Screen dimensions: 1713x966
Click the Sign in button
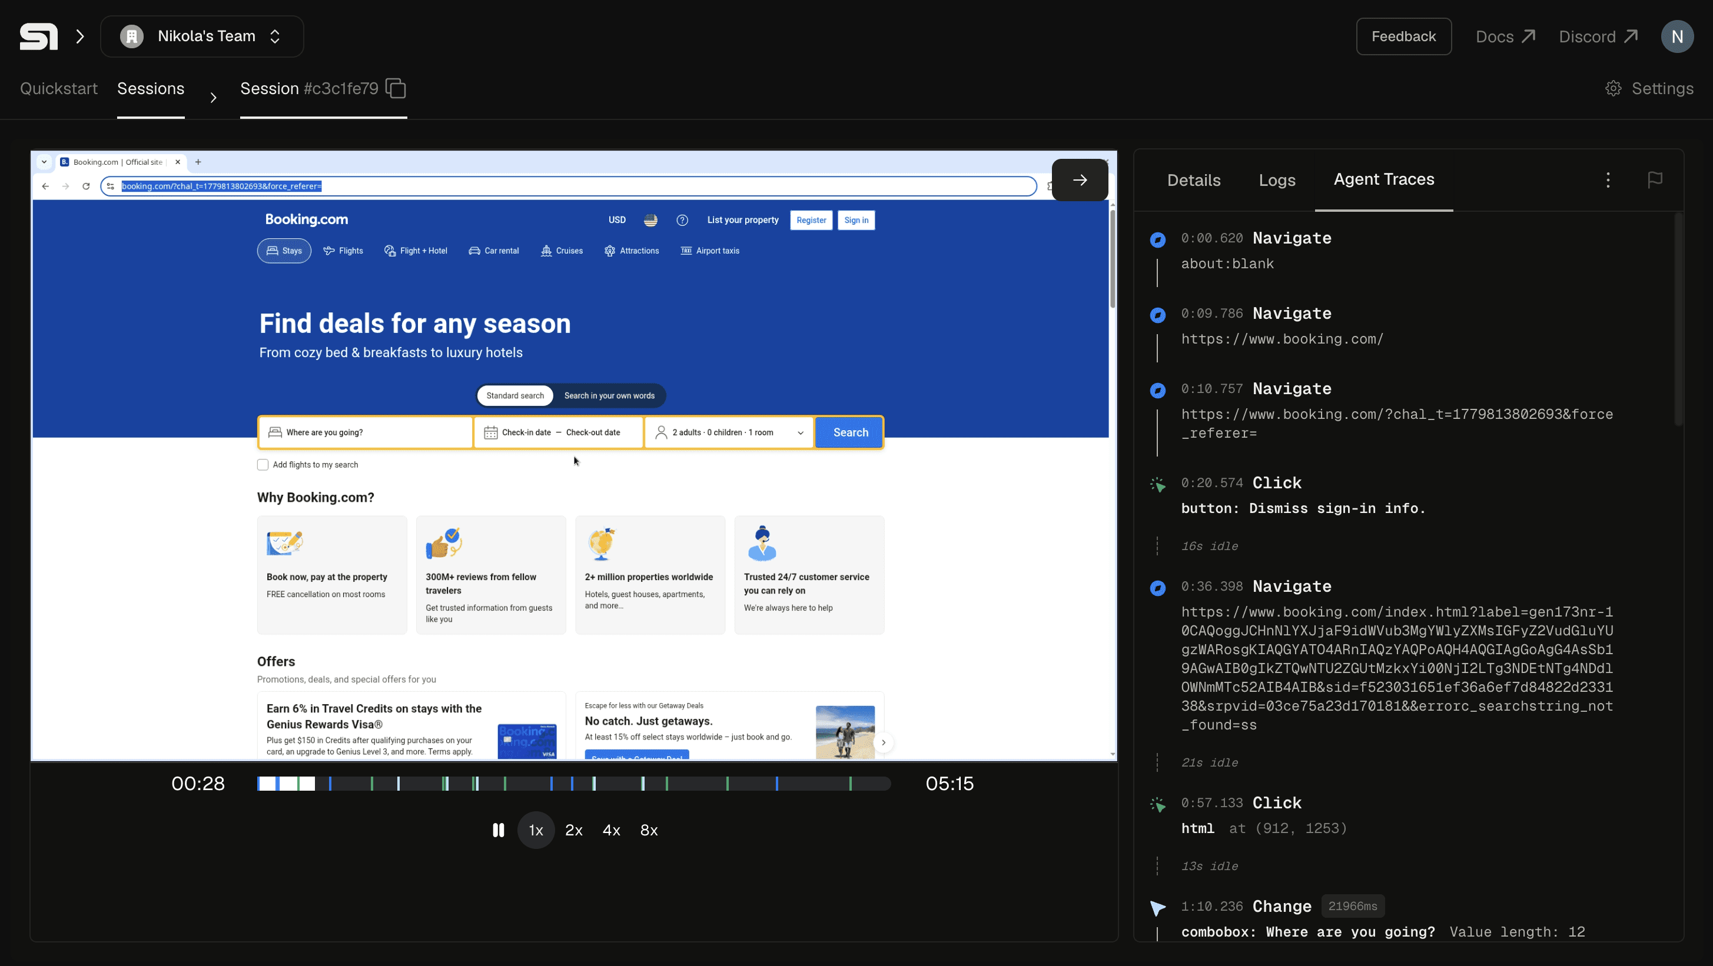pos(856,220)
